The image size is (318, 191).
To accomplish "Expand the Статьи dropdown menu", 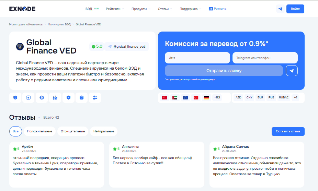I will (x=165, y=9).
